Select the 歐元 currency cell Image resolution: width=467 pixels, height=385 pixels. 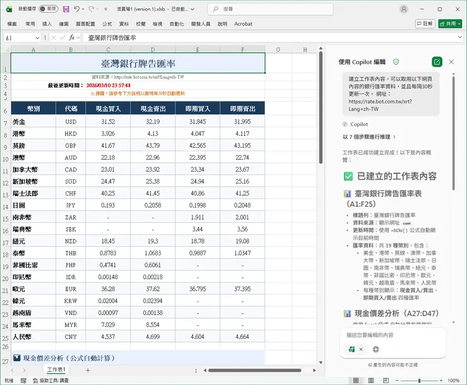click(33, 289)
